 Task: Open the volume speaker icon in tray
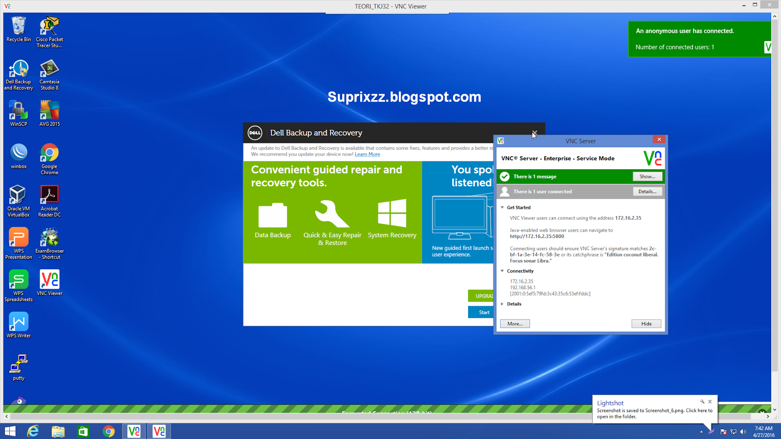click(743, 432)
